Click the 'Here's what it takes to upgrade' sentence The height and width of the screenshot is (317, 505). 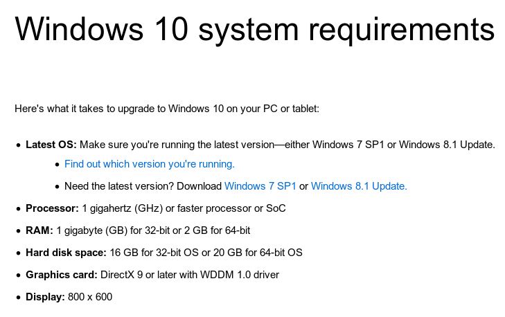[167, 109]
